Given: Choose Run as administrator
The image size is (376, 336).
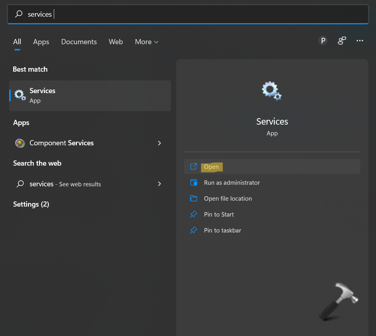Looking at the screenshot, I should tap(232, 183).
